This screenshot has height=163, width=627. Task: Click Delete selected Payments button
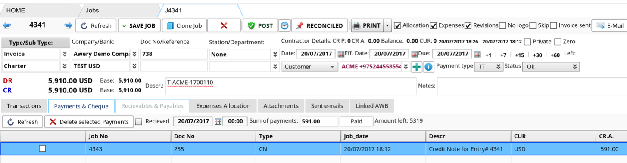point(89,122)
